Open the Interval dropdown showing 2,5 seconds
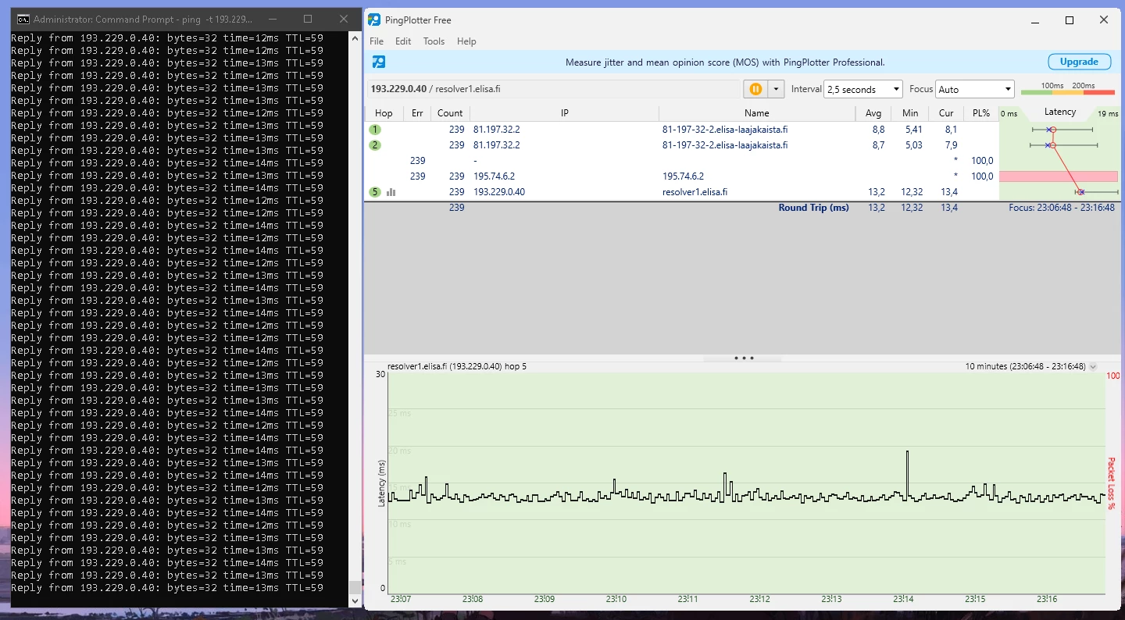 862,89
